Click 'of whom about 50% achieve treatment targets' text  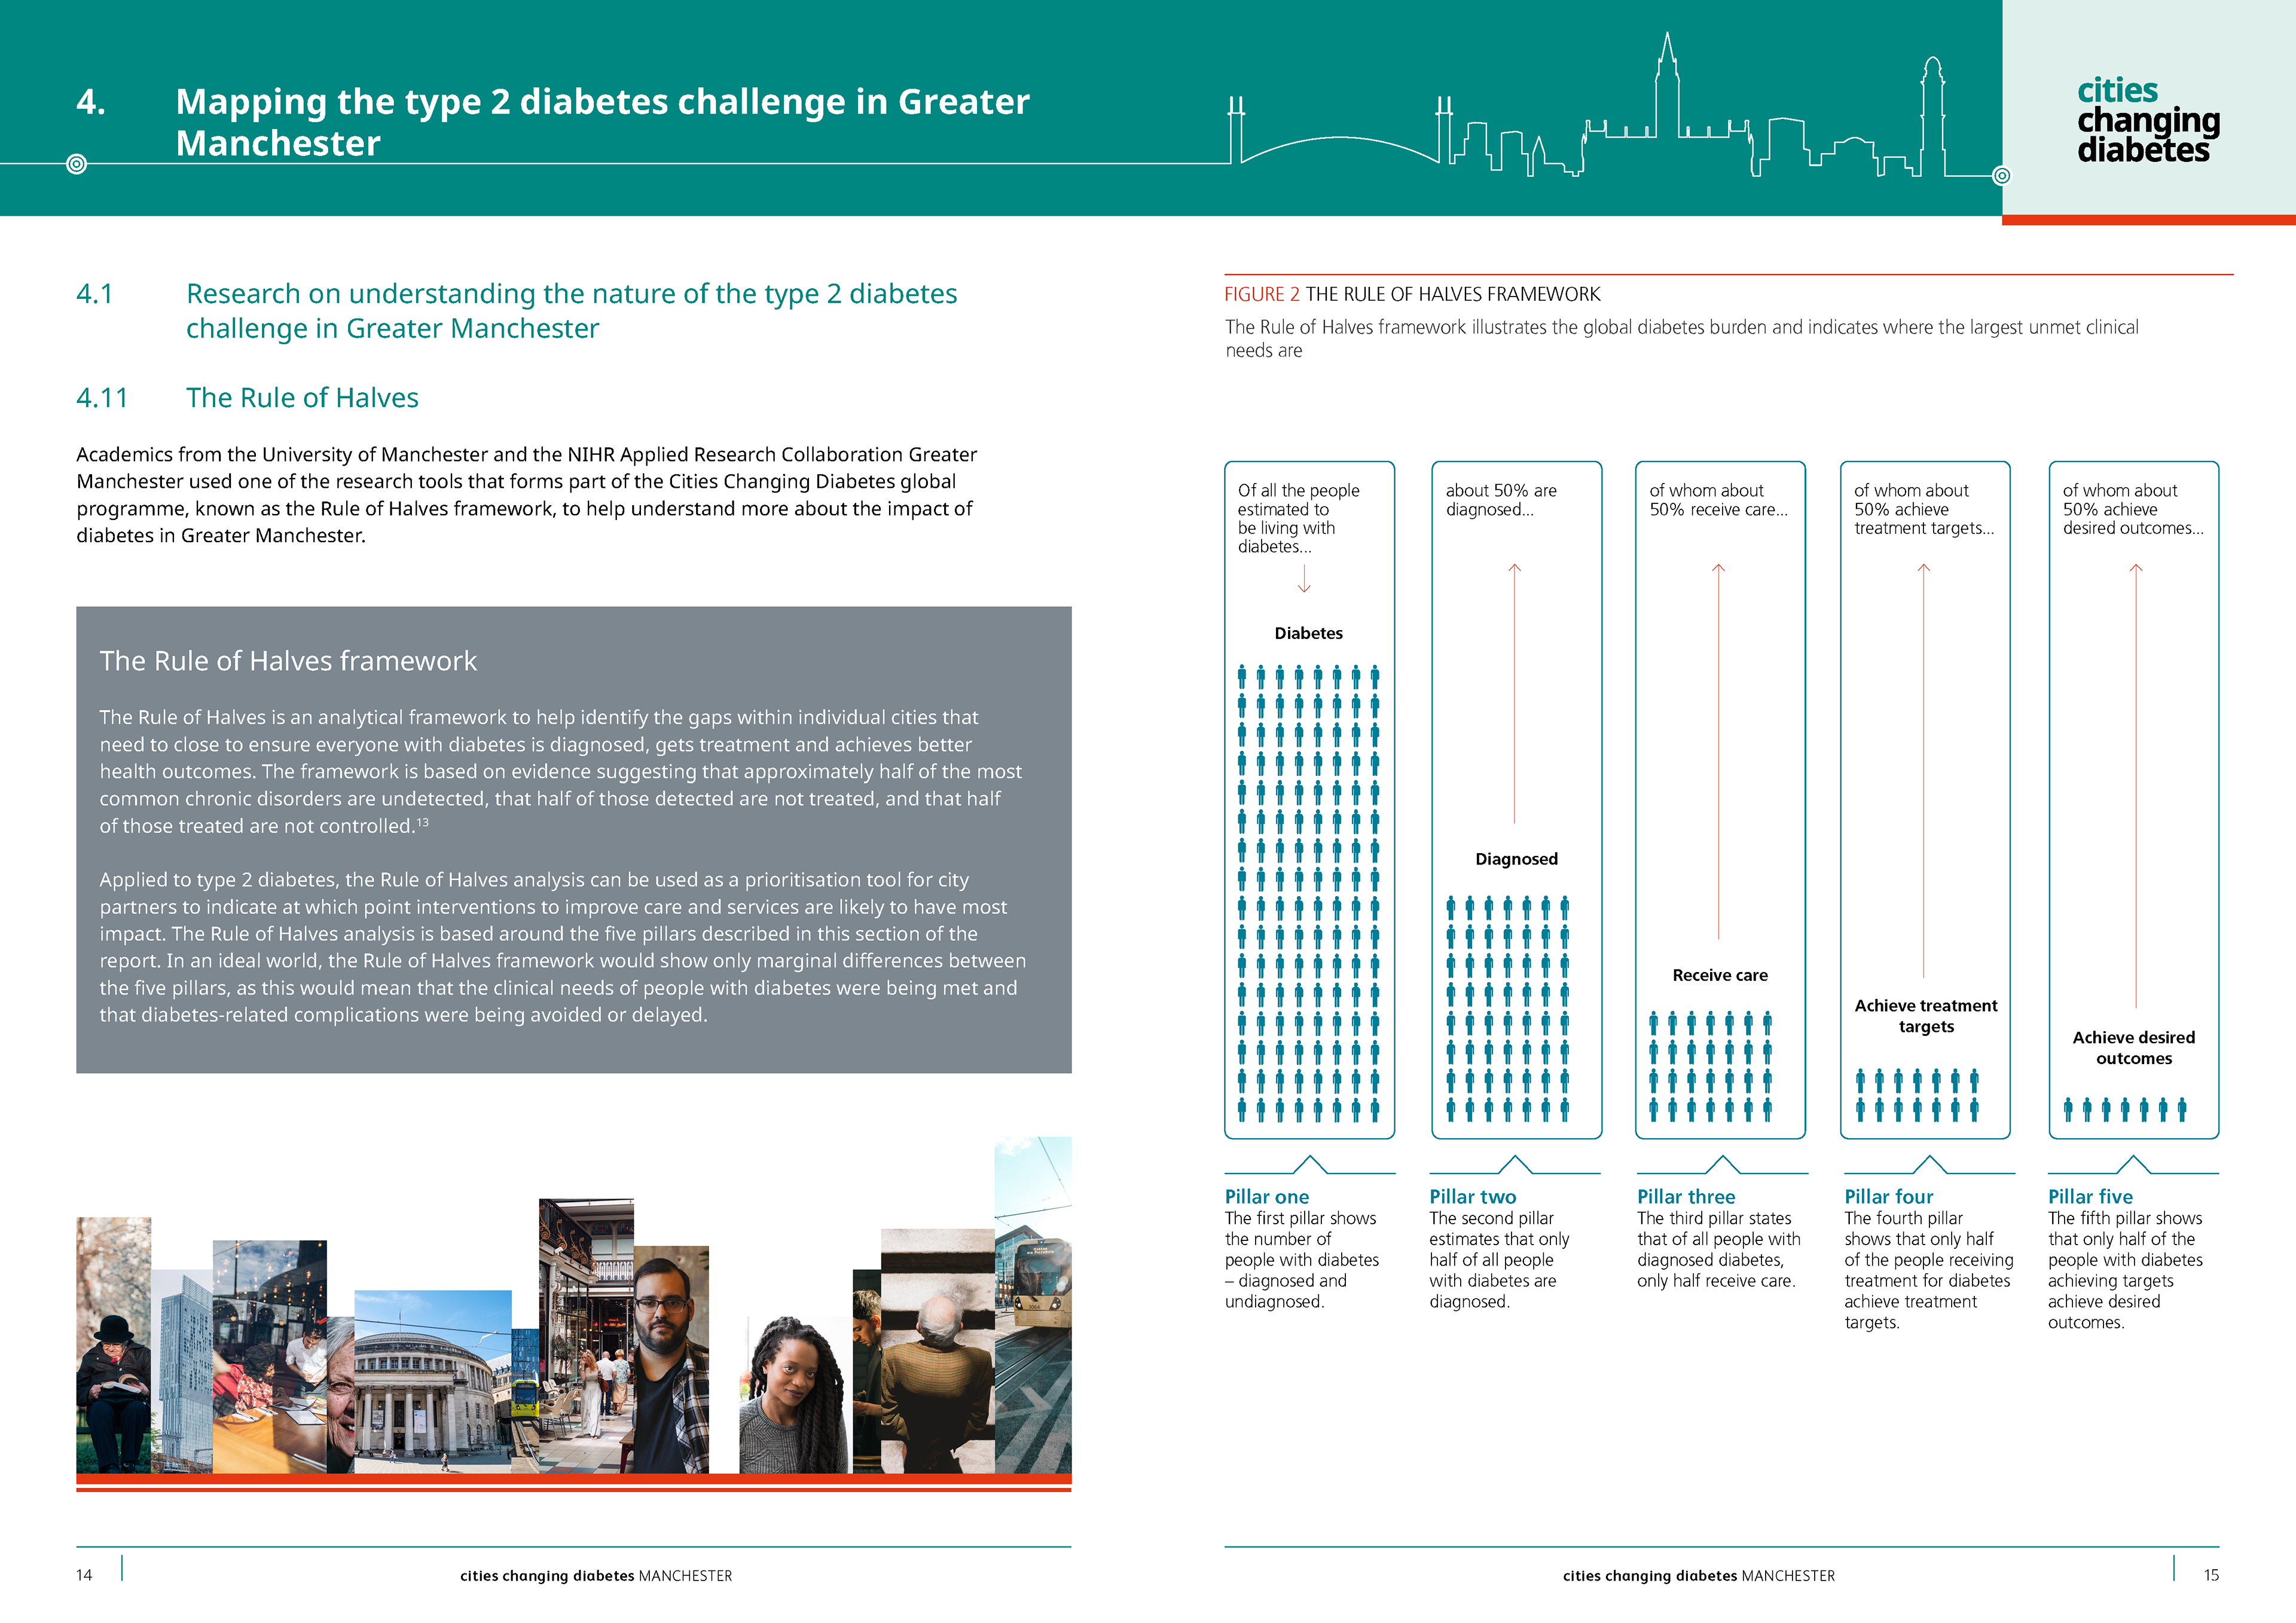[x=1924, y=509]
